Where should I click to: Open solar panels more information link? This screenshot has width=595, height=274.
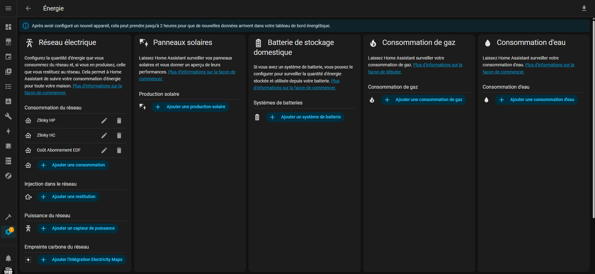click(202, 72)
